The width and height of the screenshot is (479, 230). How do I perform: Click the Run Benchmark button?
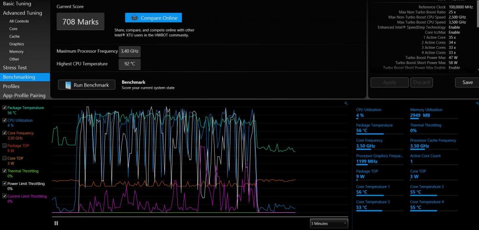click(87, 85)
